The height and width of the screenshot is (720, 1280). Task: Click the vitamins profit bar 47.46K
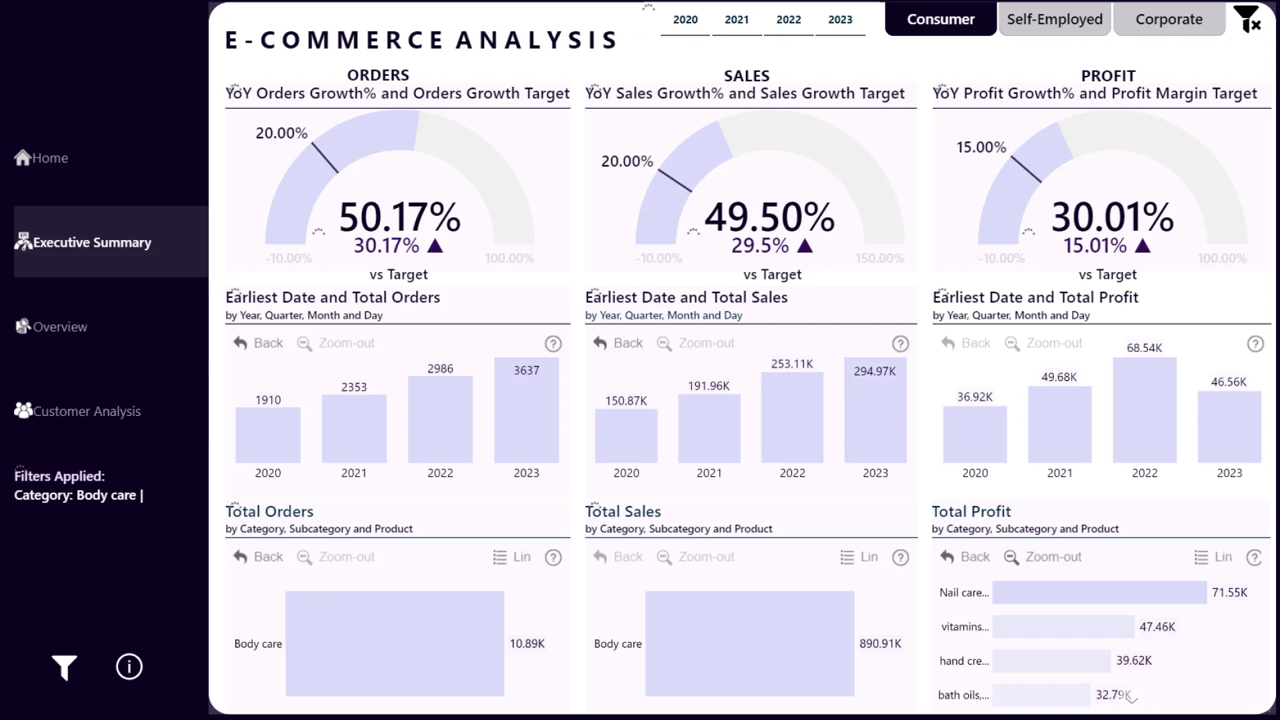point(1063,627)
